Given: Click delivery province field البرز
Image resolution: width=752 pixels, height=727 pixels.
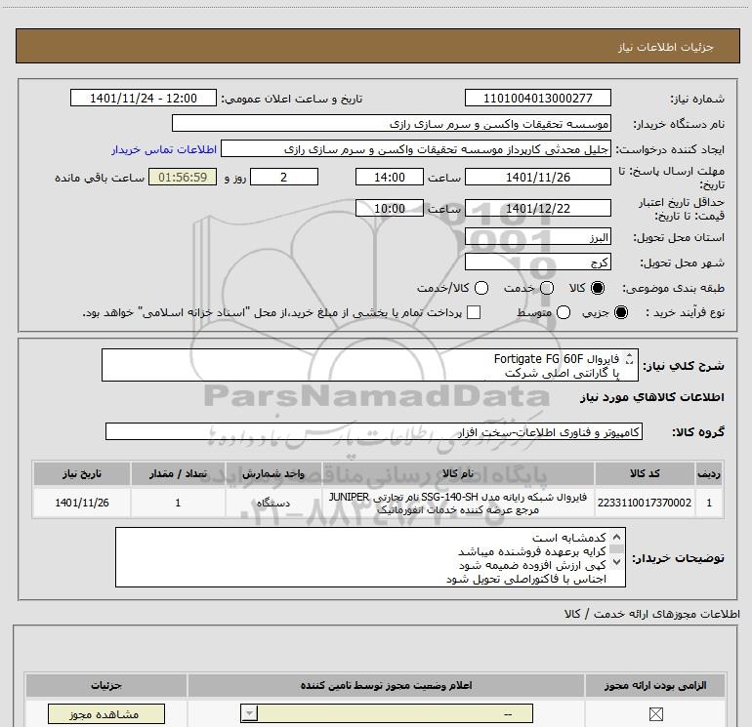Looking at the screenshot, I should pyautogui.click(x=537, y=237).
